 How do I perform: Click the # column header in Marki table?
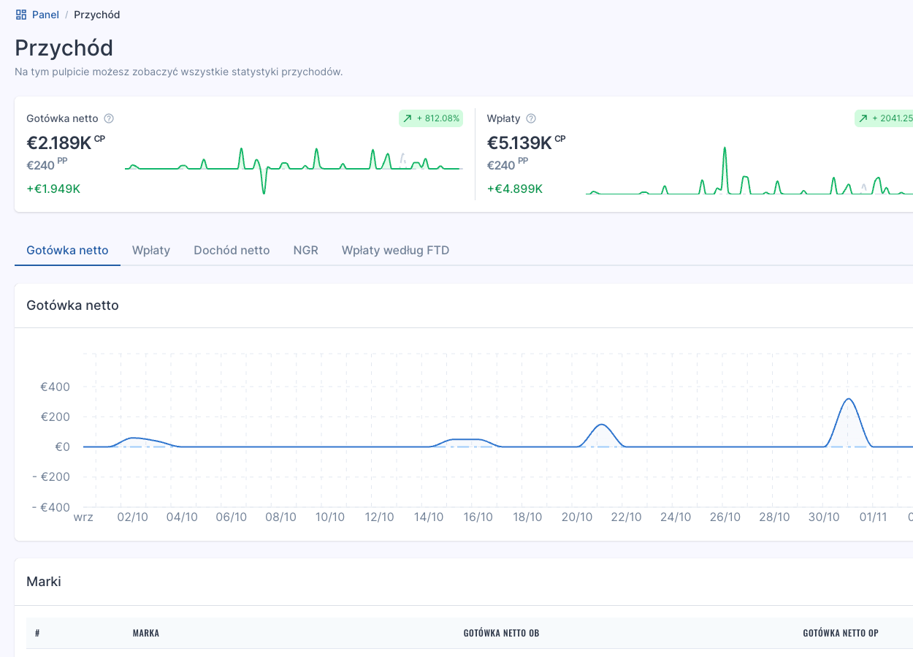(37, 633)
